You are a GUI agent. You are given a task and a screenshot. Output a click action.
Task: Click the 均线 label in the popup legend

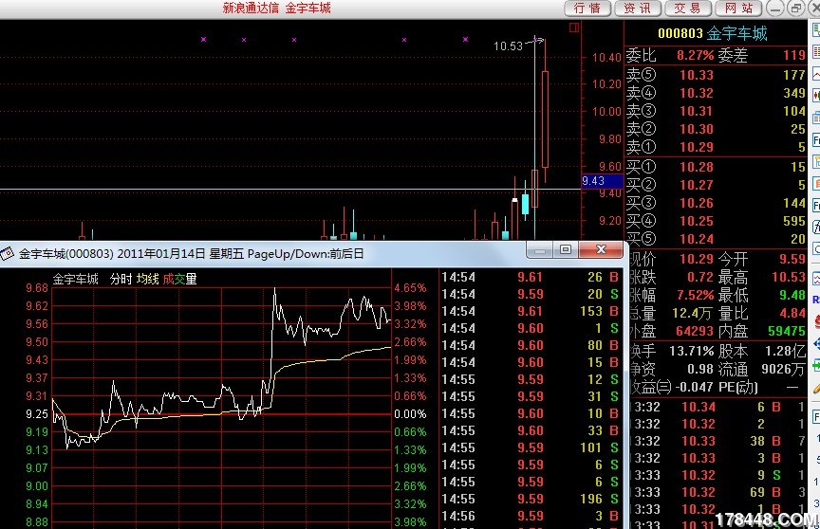click(147, 279)
